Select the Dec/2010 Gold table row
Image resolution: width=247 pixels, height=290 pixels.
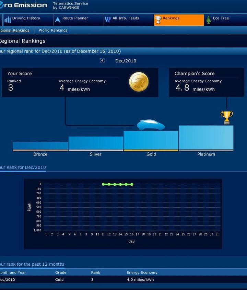click(x=123, y=280)
